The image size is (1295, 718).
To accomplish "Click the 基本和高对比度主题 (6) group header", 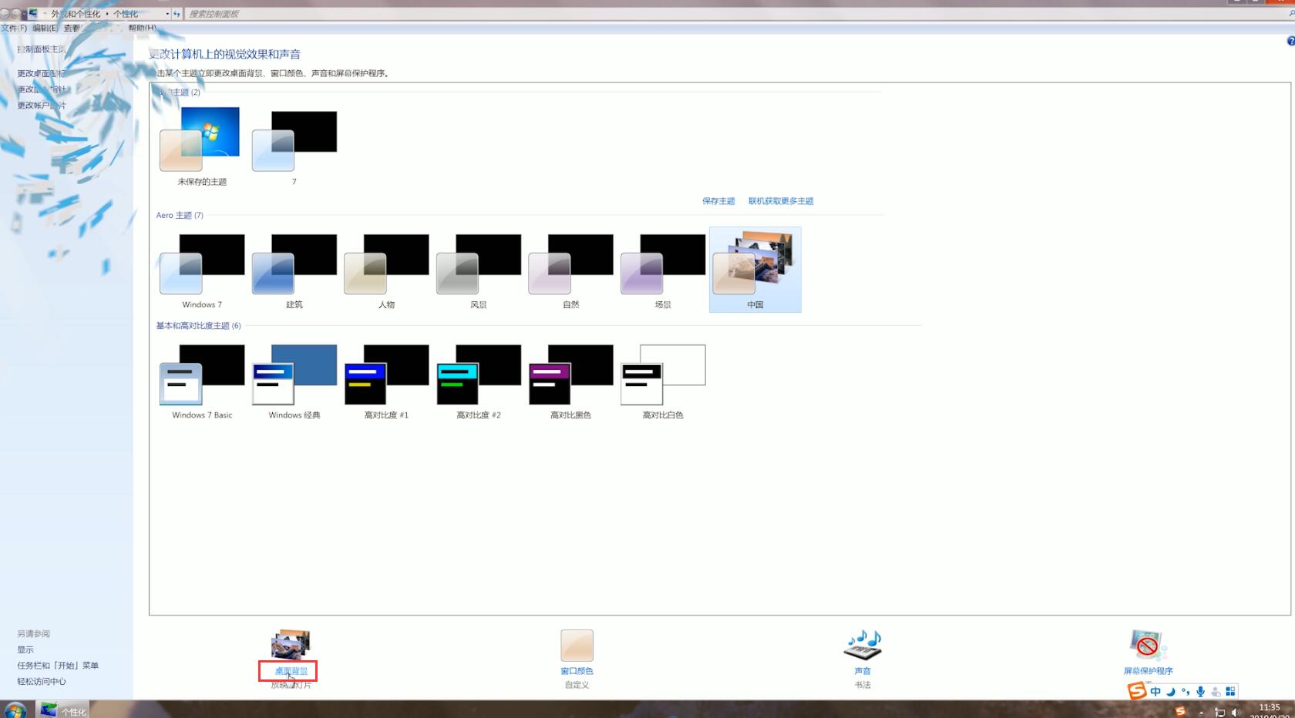I will (198, 326).
